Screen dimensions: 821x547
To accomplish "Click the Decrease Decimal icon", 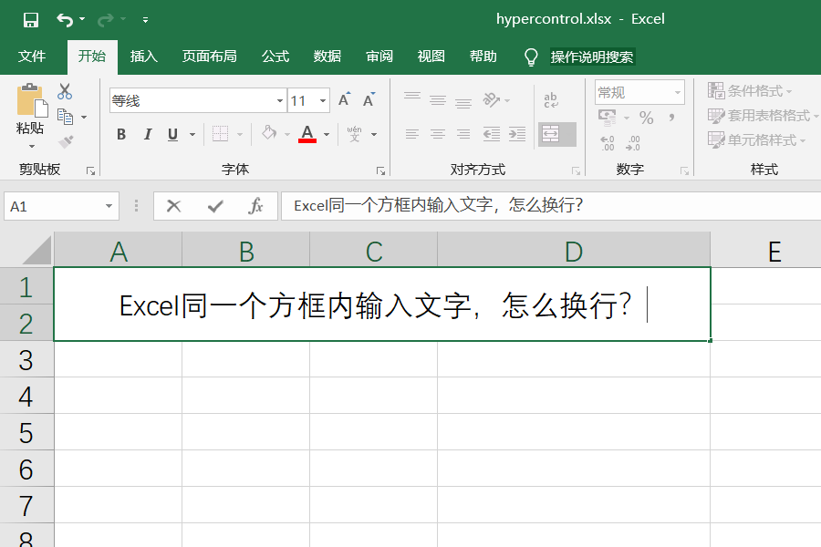I will click(x=633, y=143).
